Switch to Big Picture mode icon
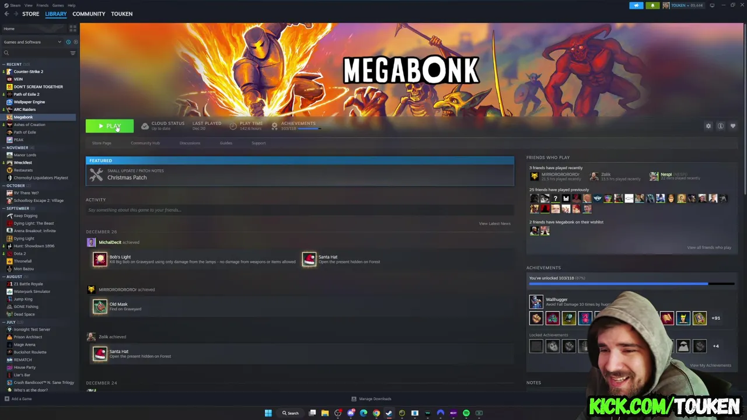This screenshot has width=747, height=420. click(x=712, y=5)
